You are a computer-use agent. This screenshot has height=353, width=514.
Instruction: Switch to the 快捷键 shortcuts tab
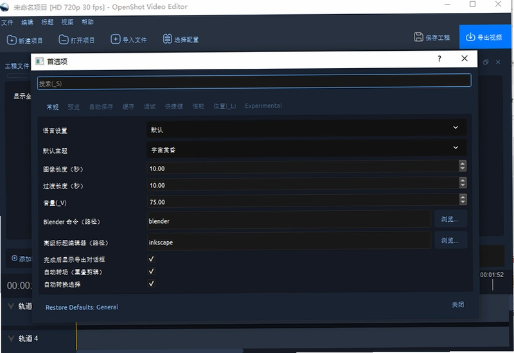(x=174, y=106)
